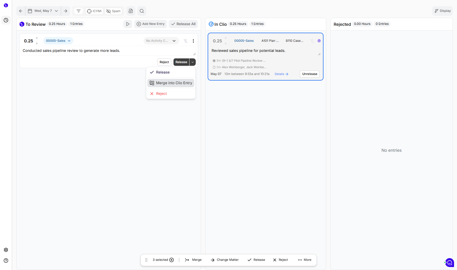Image resolution: width=457 pixels, height=270 pixels.
Task: Collapse the Release split-button arrow menu
Action: tap(192, 62)
